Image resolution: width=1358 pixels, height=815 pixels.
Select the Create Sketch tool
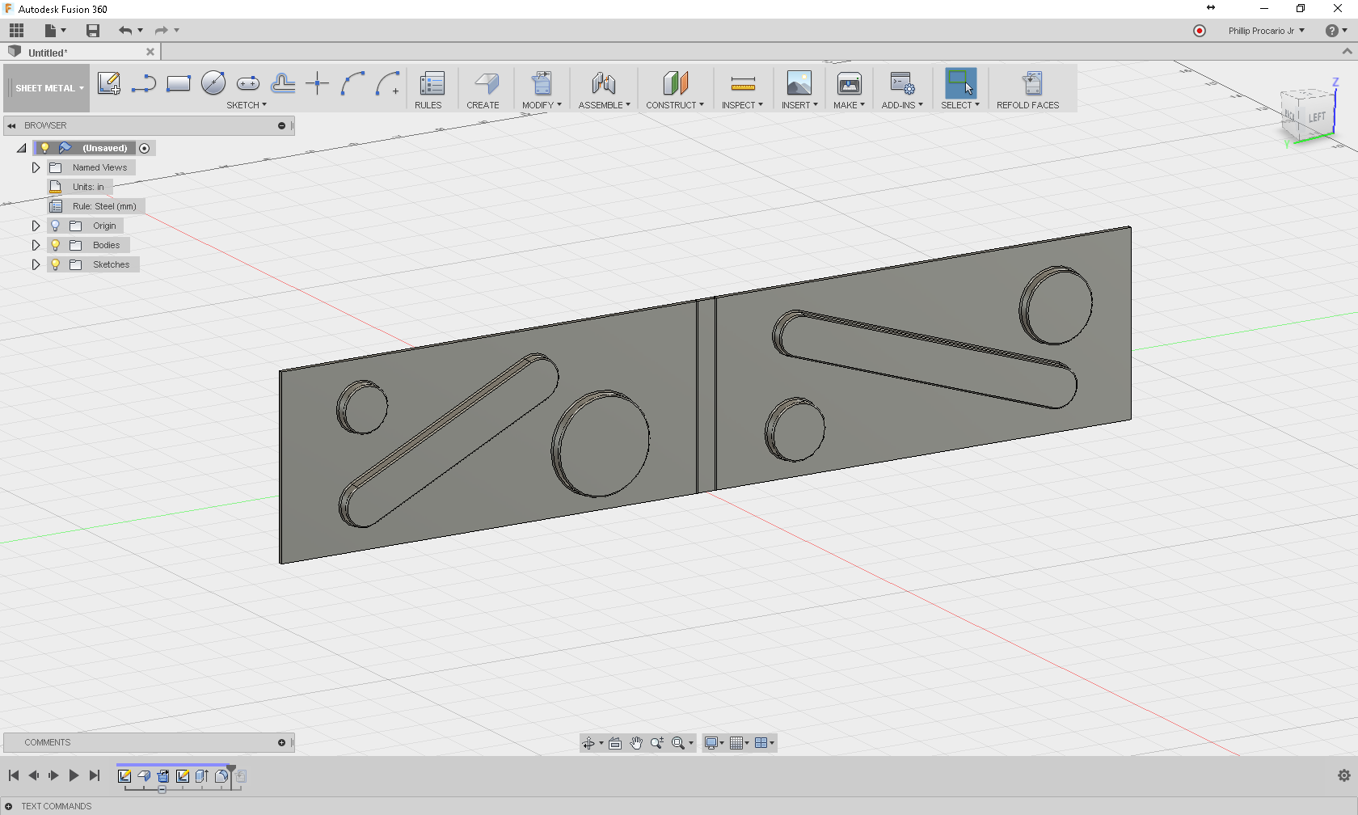pos(108,83)
